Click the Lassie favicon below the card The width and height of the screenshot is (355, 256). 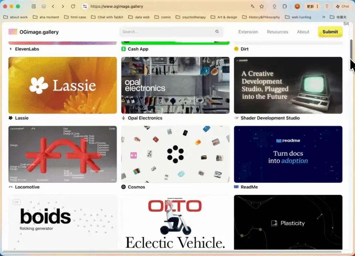(x=10, y=118)
